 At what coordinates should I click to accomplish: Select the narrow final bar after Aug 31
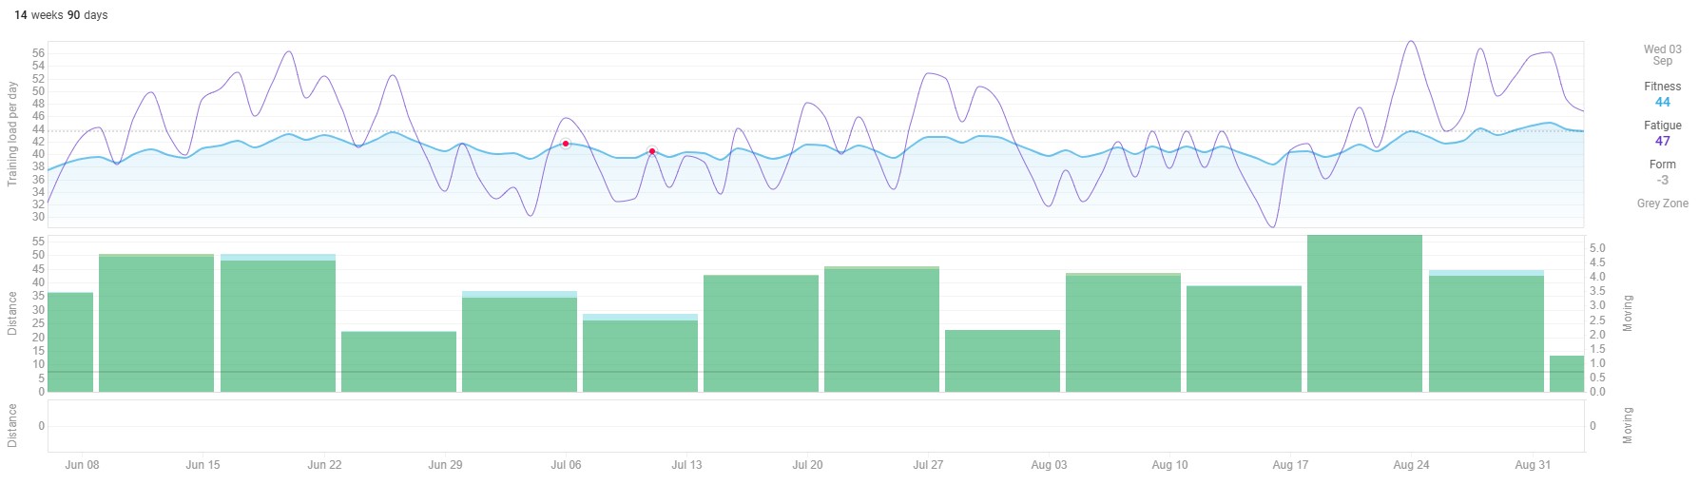pos(1566,374)
